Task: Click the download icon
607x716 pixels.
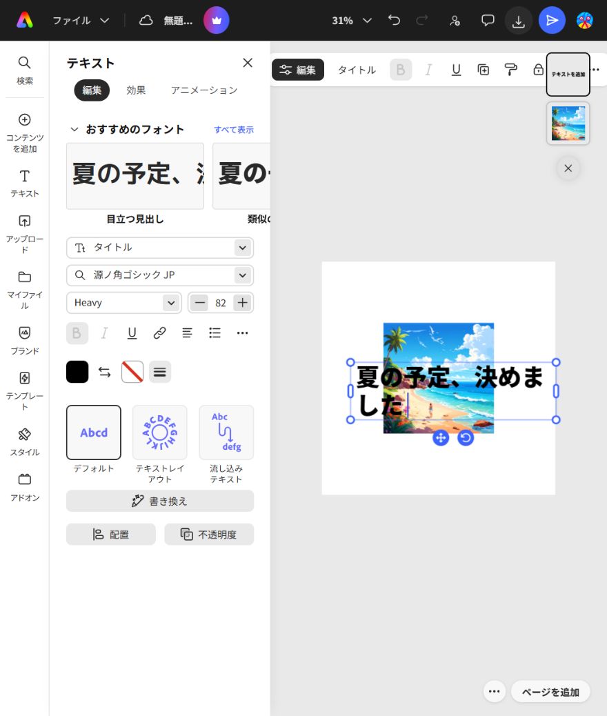Action: [x=519, y=21]
